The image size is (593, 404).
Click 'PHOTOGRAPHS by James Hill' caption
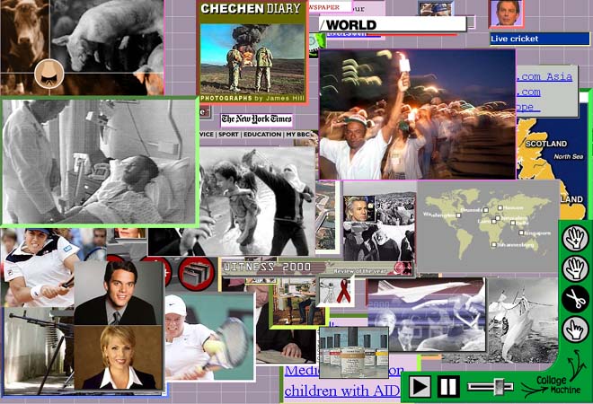(252, 98)
